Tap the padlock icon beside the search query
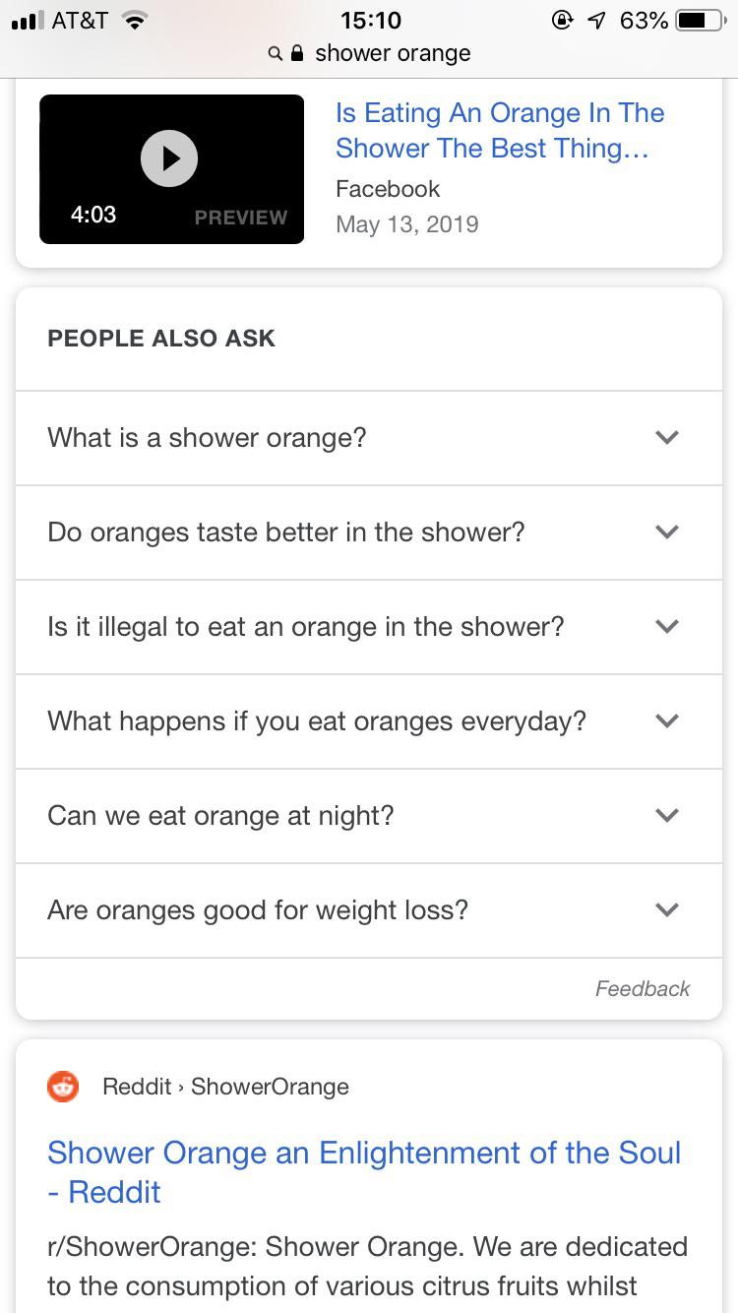The image size is (738, 1313). pyautogui.click(x=297, y=53)
